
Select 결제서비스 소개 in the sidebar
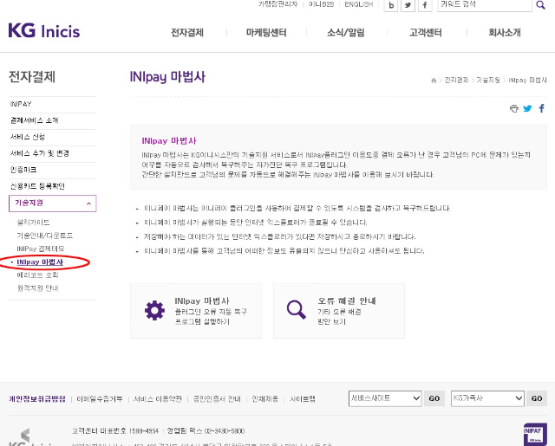point(52,120)
